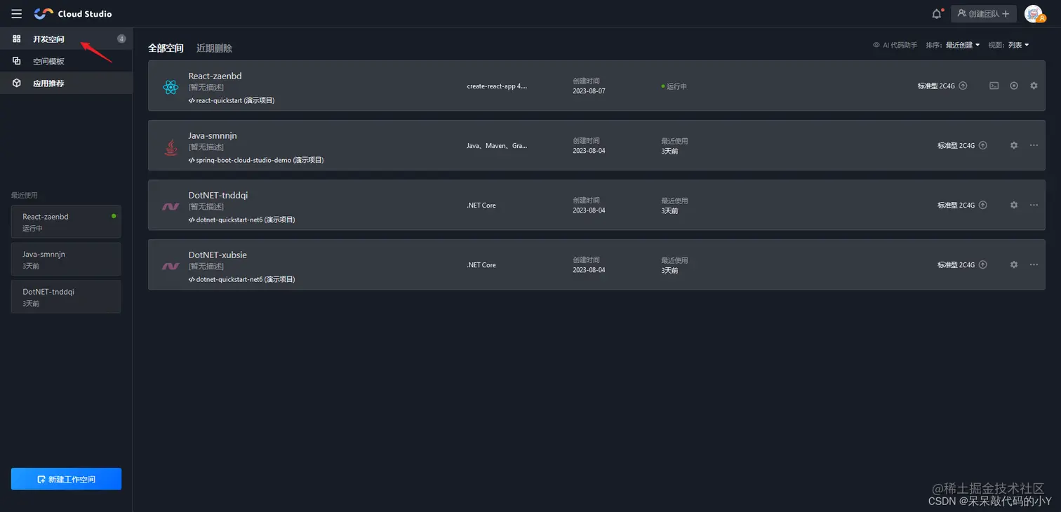Open recent Java-smnnjn in sidebar
Image resolution: width=1061 pixels, height=512 pixels.
tap(66, 260)
